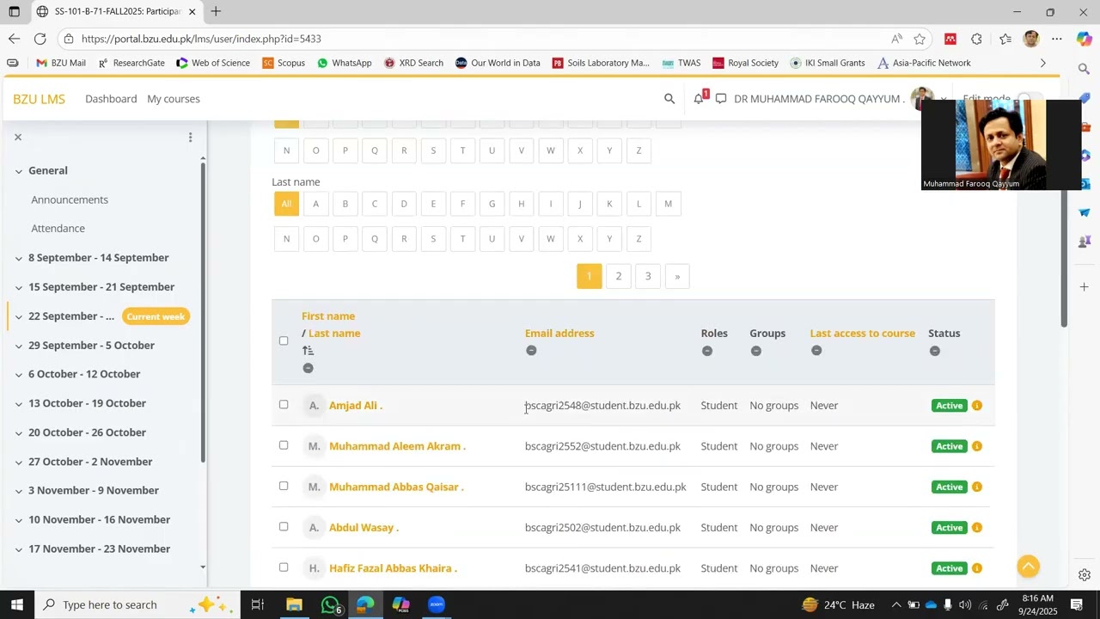
Task: Click info icon for Hafiz Fazal Abbas Khaira
Action: point(977,568)
